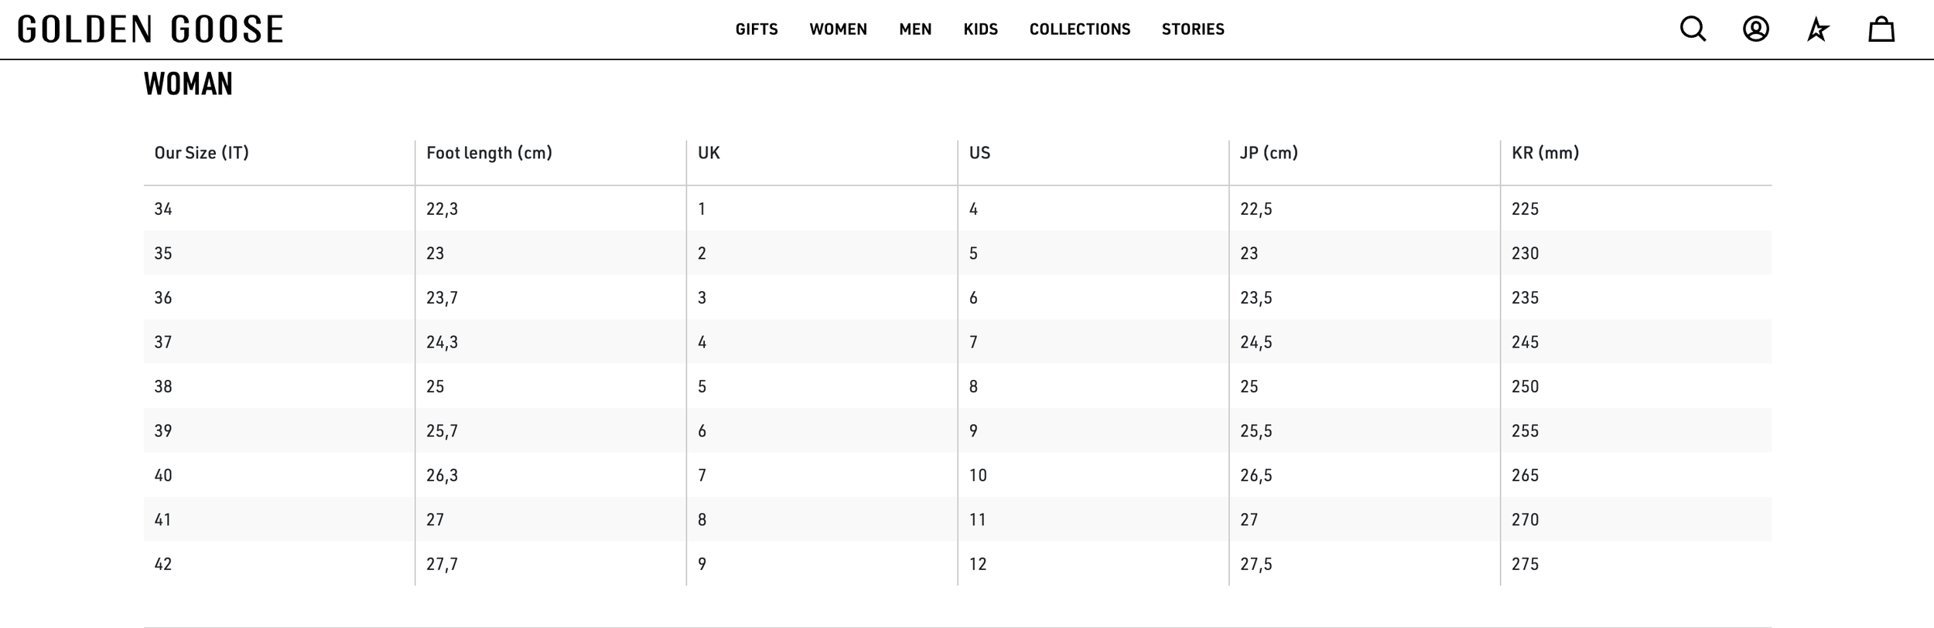This screenshot has width=1934, height=628.
Task: Open the Kids menu
Action: pyautogui.click(x=980, y=29)
